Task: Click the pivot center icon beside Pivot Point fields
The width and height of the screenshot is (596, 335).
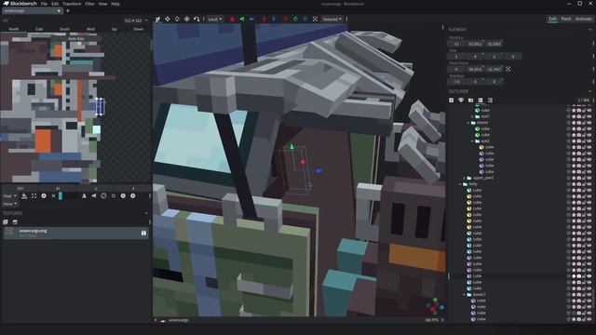Action: pyautogui.click(x=508, y=69)
